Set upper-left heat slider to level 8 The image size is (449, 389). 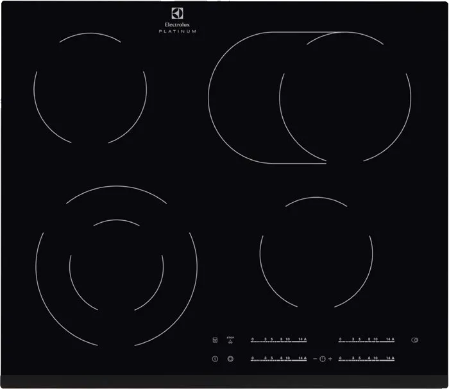tap(280, 341)
